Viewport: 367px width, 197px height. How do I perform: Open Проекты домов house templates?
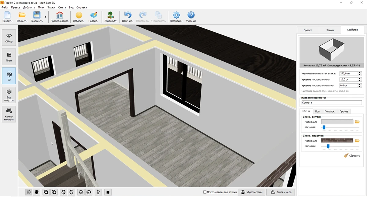59,17
